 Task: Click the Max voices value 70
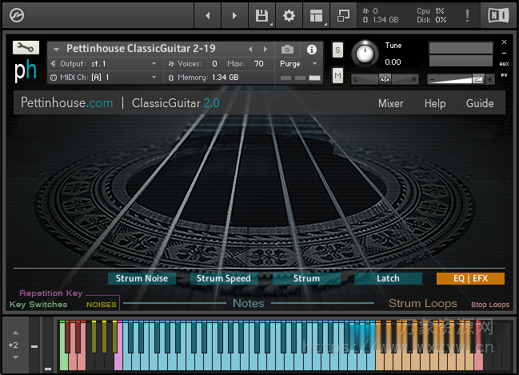pyautogui.click(x=258, y=63)
